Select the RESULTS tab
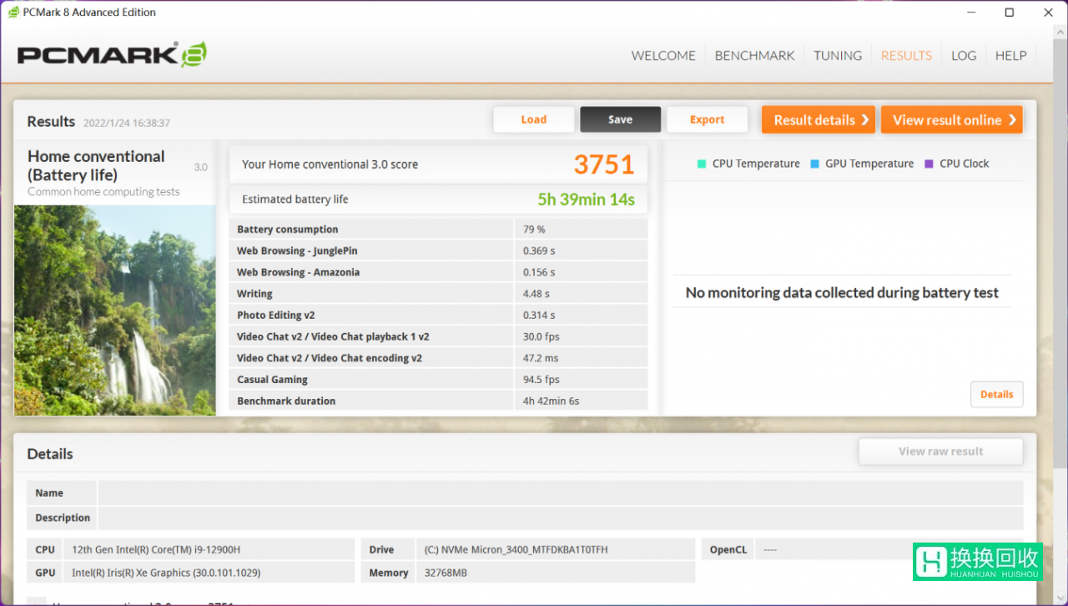Image resolution: width=1068 pixels, height=606 pixels. (x=906, y=55)
